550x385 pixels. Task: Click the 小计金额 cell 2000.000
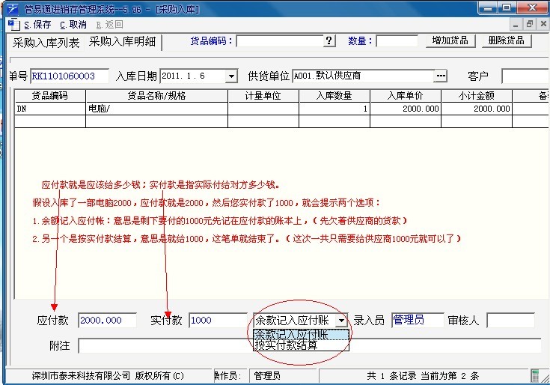tap(477, 109)
